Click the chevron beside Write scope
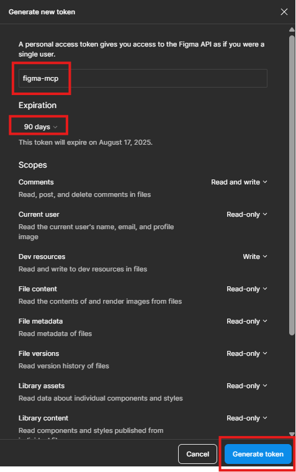Image resolution: width=296 pixels, height=472 pixels. click(x=265, y=256)
